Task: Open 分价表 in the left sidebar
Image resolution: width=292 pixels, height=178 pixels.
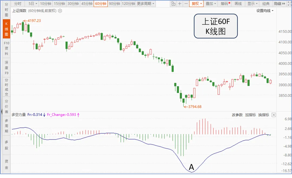Action: coord(6,106)
